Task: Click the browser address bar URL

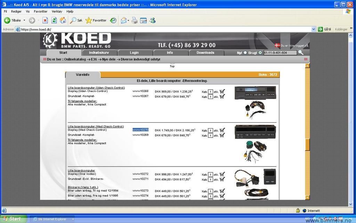Action: point(36,29)
